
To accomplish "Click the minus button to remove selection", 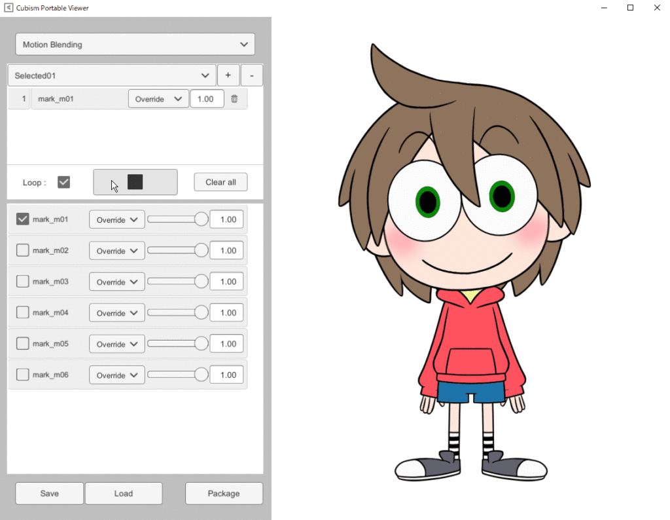I will click(252, 75).
